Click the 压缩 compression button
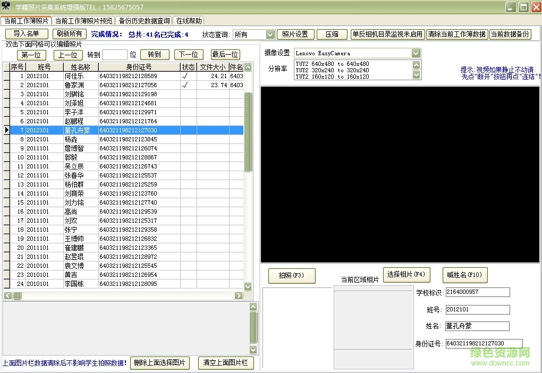The height and width of the screenshot is (373, 542). click(332, 33)
